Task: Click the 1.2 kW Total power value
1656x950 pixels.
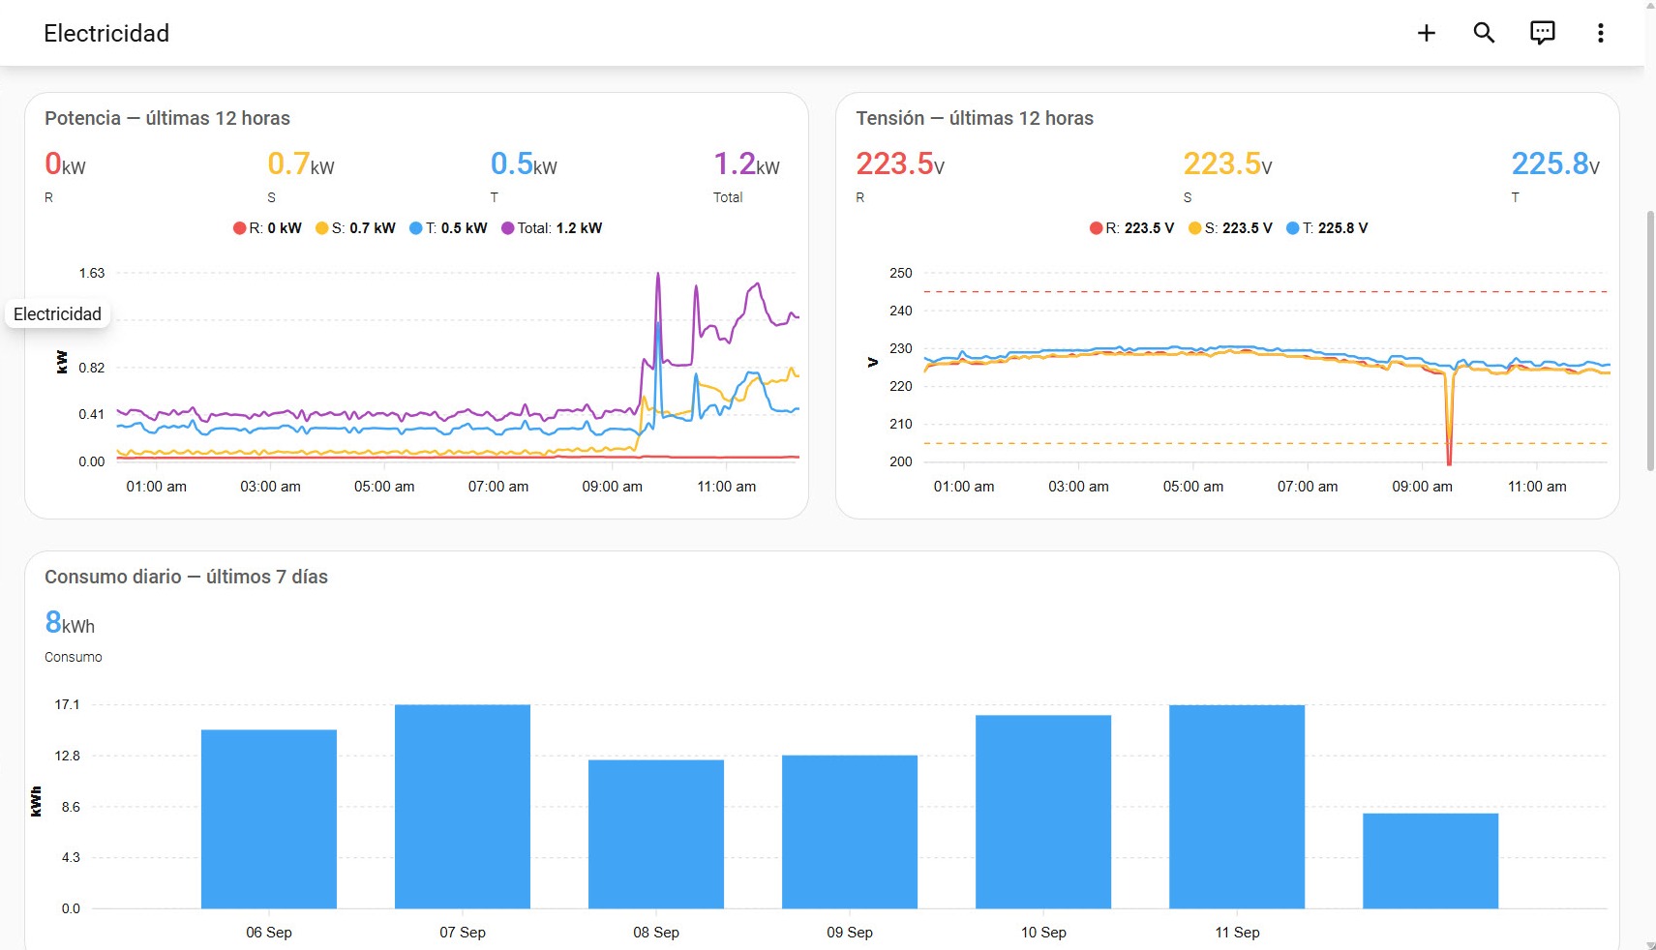Action: pos(746,164)
